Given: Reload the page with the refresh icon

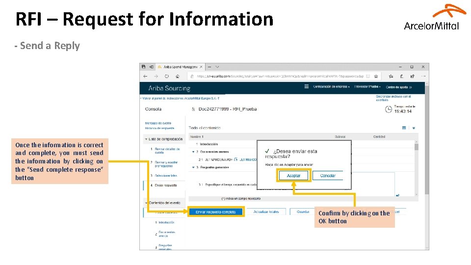Looking at the screenshot, I should click(167, 77).
